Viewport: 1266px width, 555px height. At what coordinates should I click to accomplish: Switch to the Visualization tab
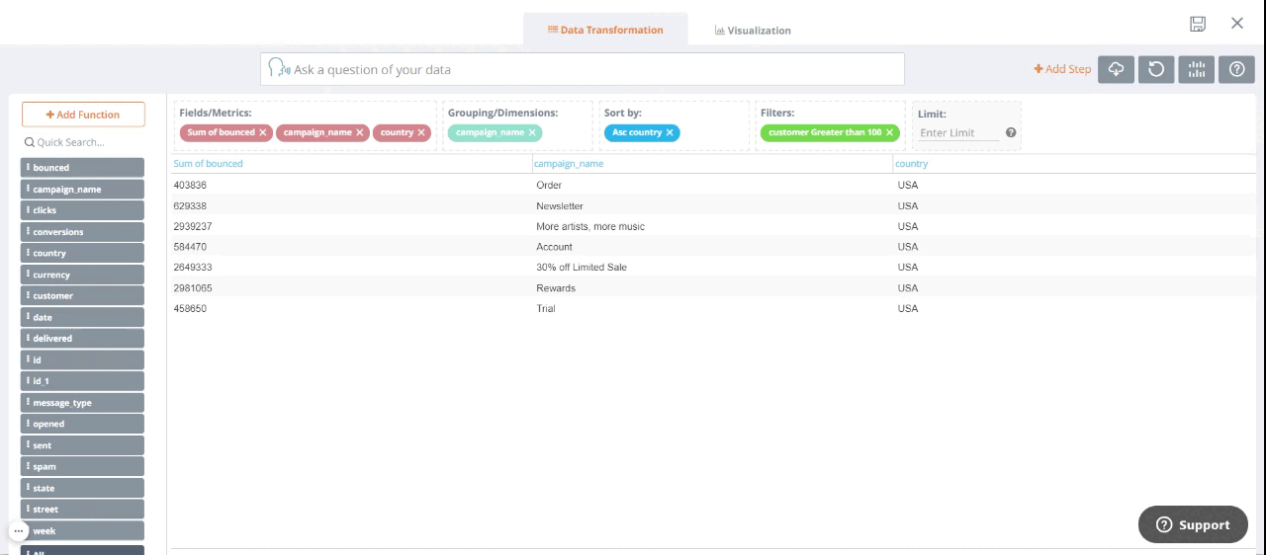[x=753, y=31]
